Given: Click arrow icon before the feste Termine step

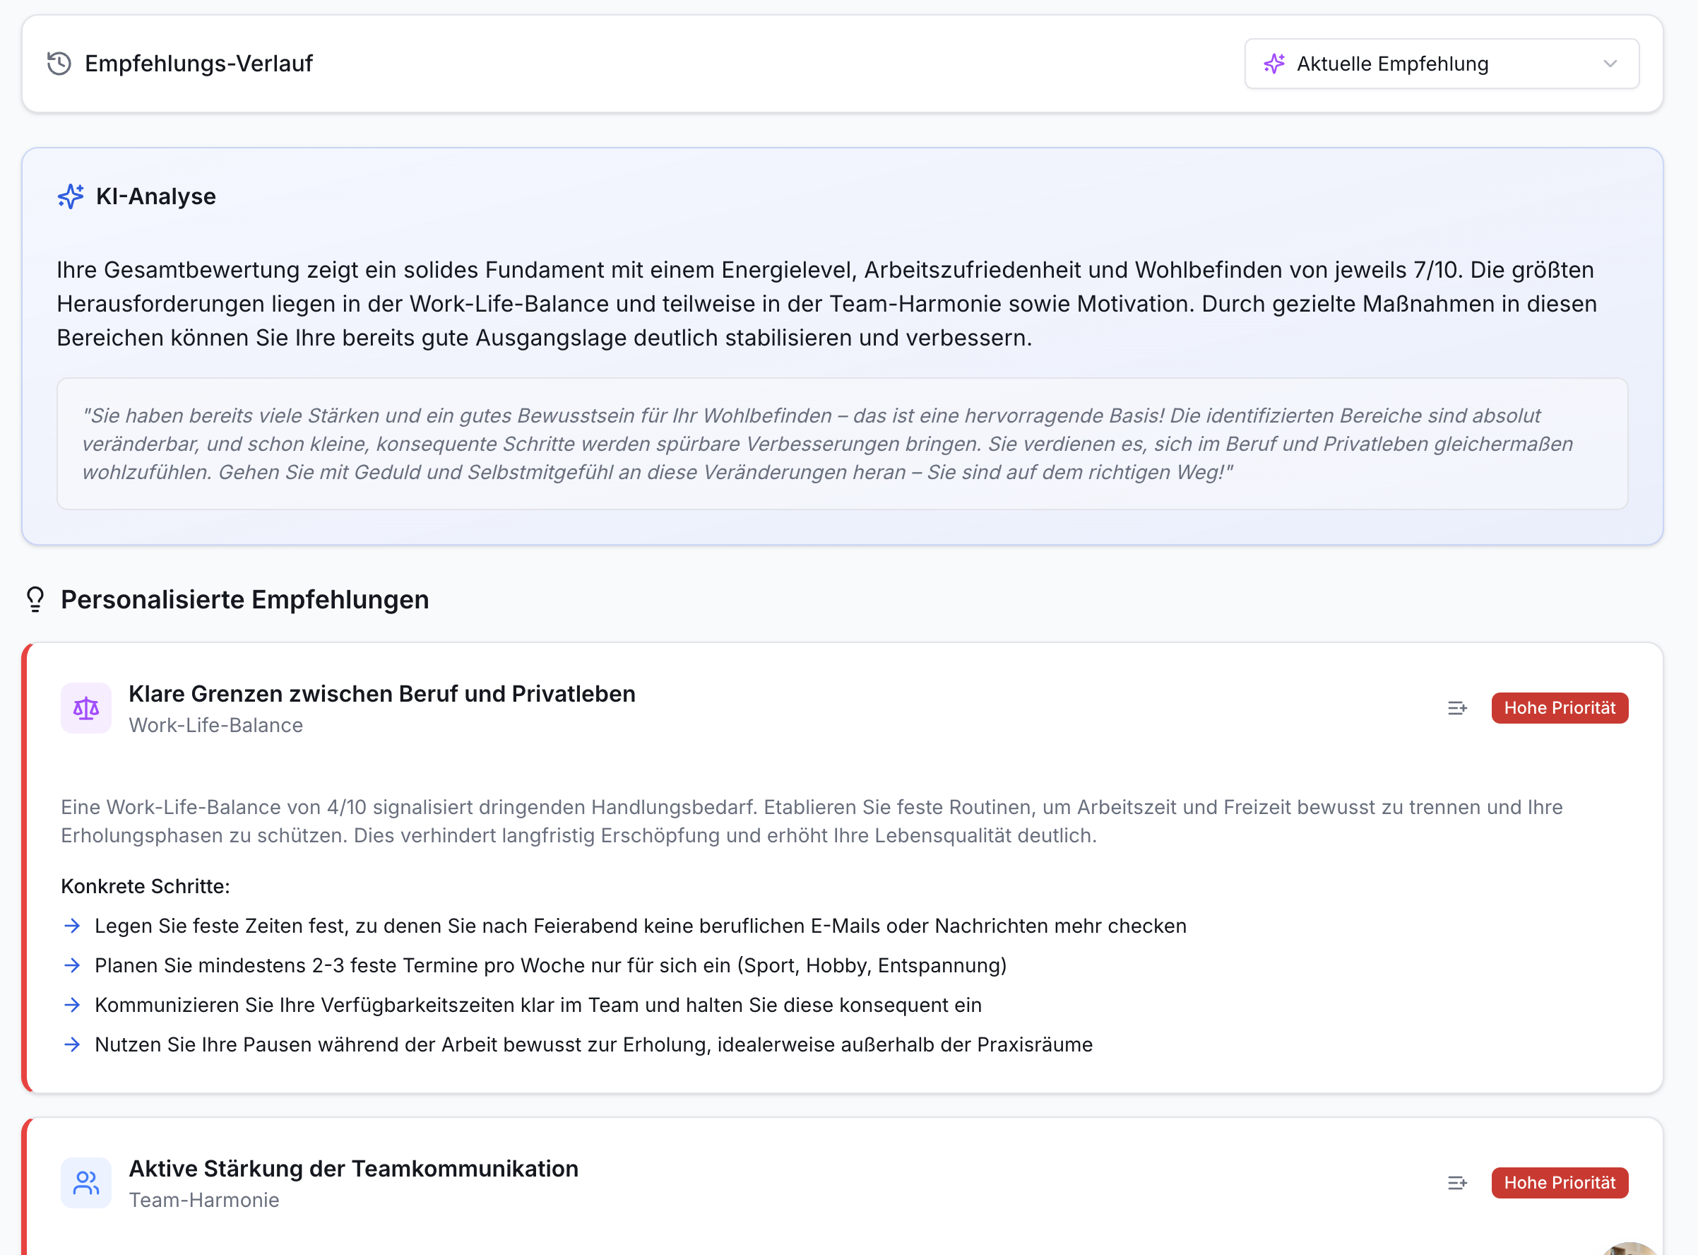Looking at the screenshot, I should point(72,965).
